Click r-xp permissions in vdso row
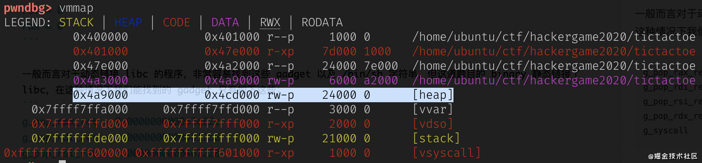The height and width of the screenshot is (163, 702). [x=280, y=124]
